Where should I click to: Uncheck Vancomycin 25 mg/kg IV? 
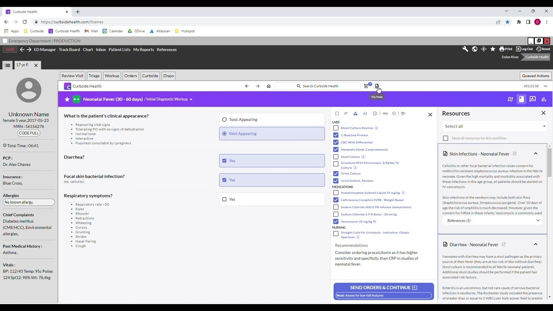pyautogui.click(x=336, y=222)
